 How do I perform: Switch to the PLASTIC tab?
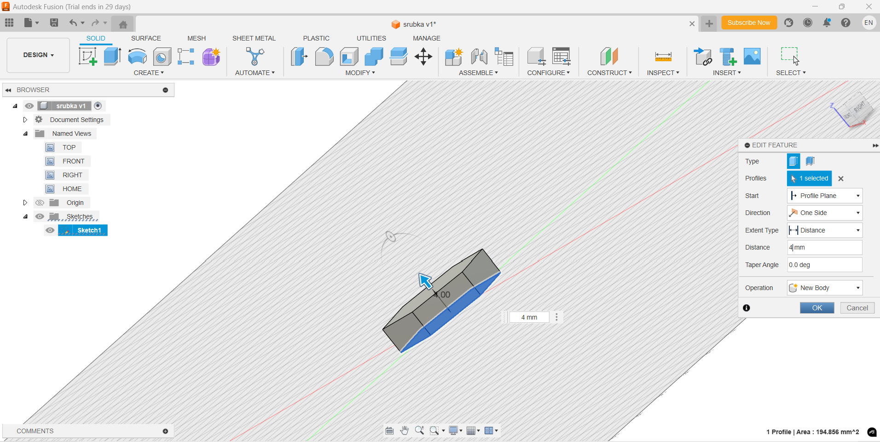coord(316,38)
